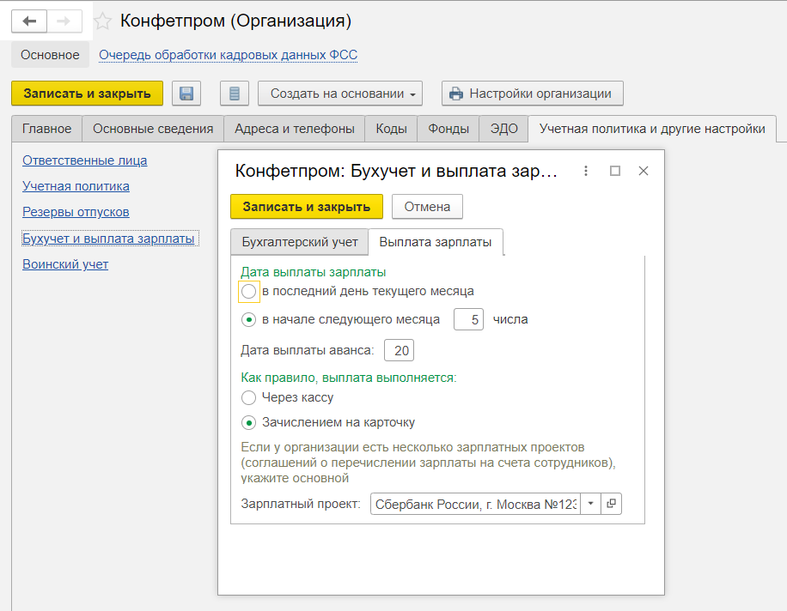
Task: Click the Зарплатный проект field with Сбербанк России
Action: pos(475,504)
